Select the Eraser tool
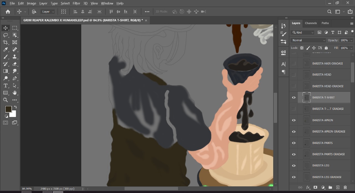Viewport: 355px width, 193px height. 15,64
